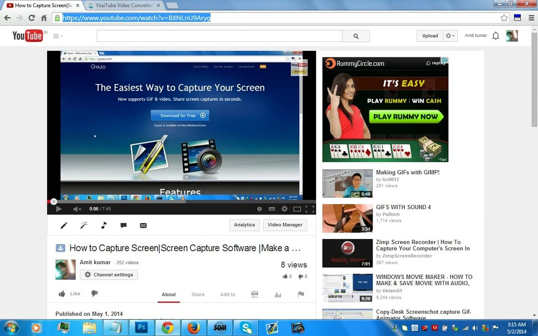
Task: Click the Upload button
Action: point(430,35)
